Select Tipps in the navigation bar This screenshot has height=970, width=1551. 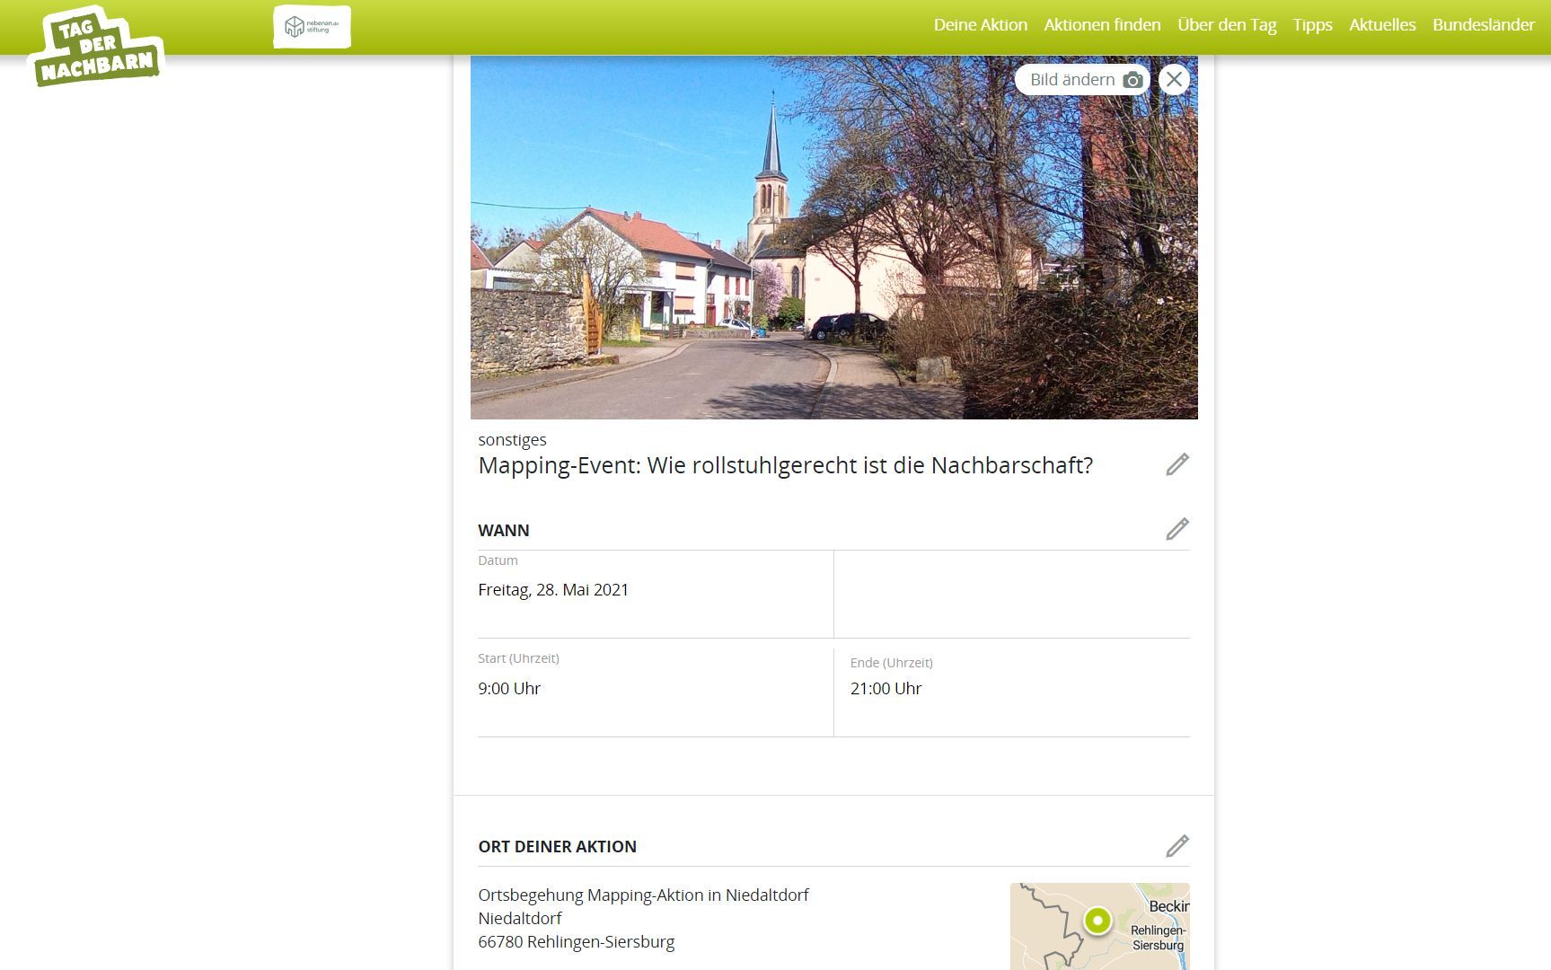pyautogui.click(x=1312, y=25)
